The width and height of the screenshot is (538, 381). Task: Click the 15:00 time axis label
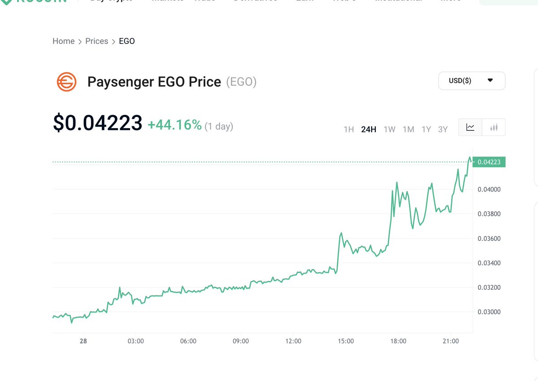click(x=346, y=341)
